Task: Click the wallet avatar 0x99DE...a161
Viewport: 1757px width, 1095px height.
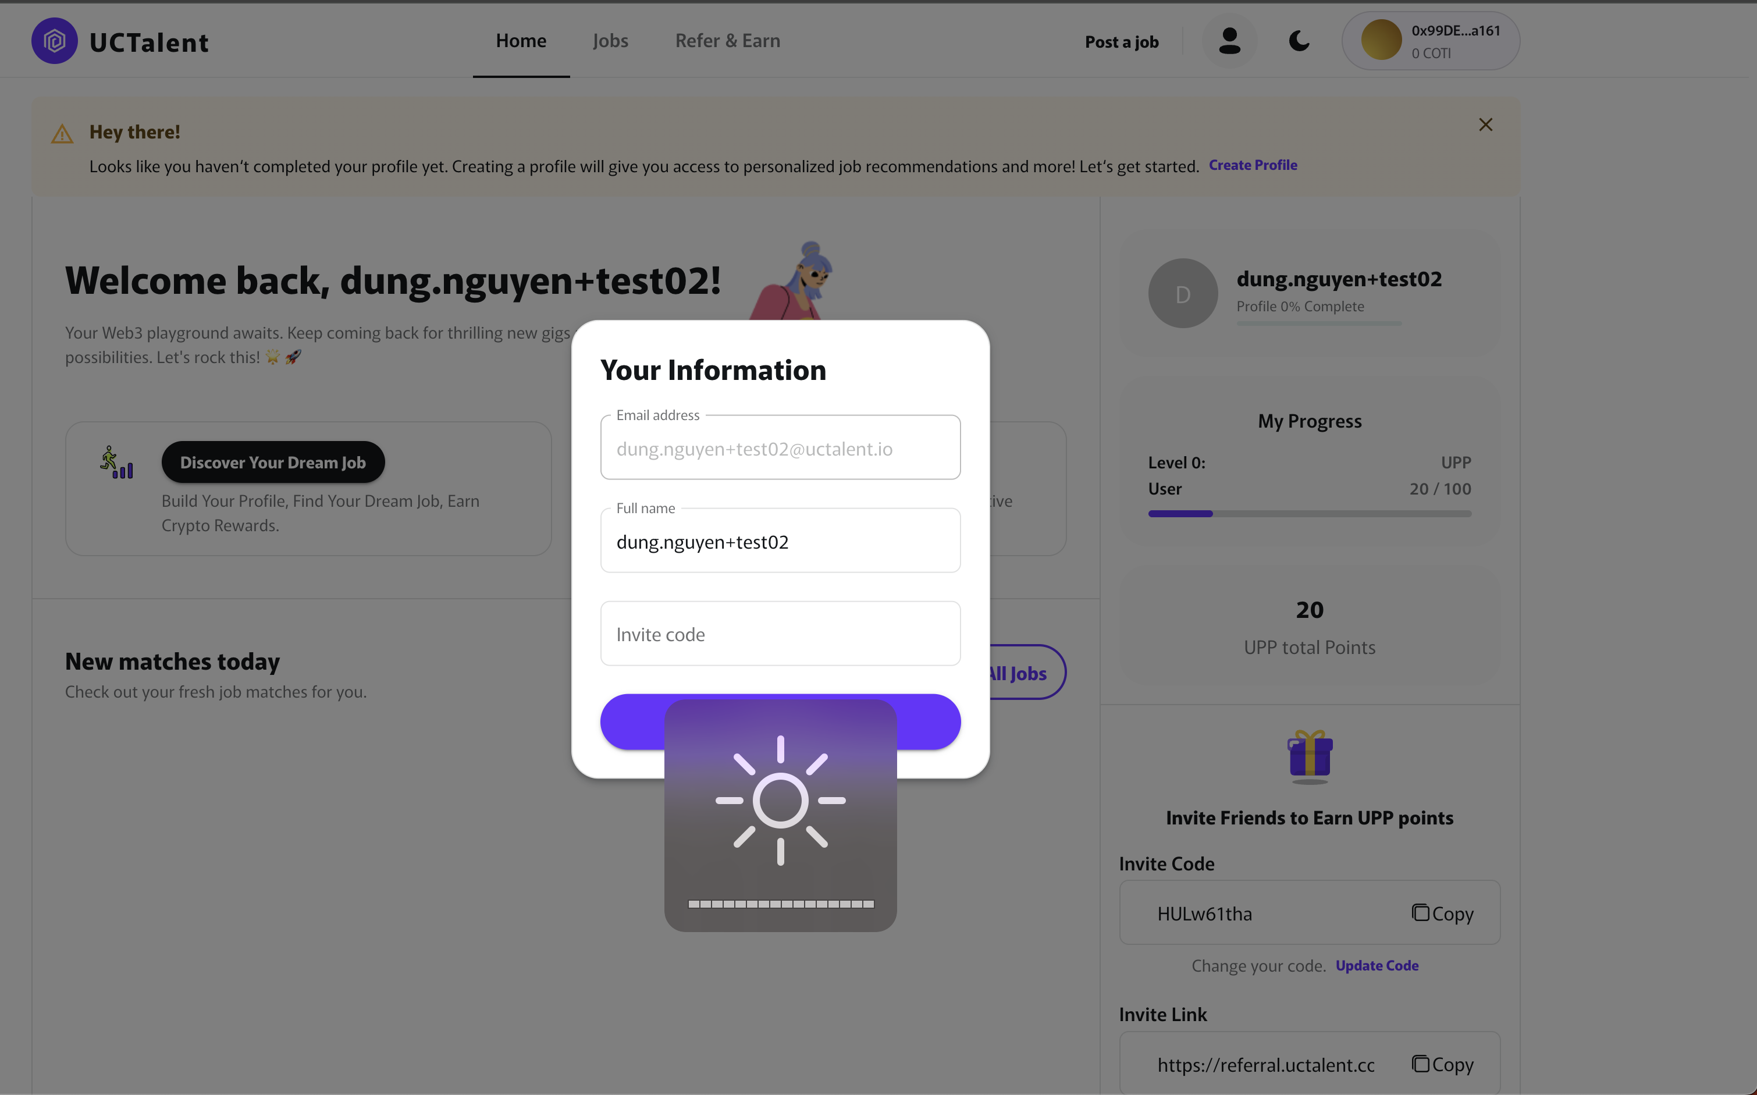Action: point(1381,40)
